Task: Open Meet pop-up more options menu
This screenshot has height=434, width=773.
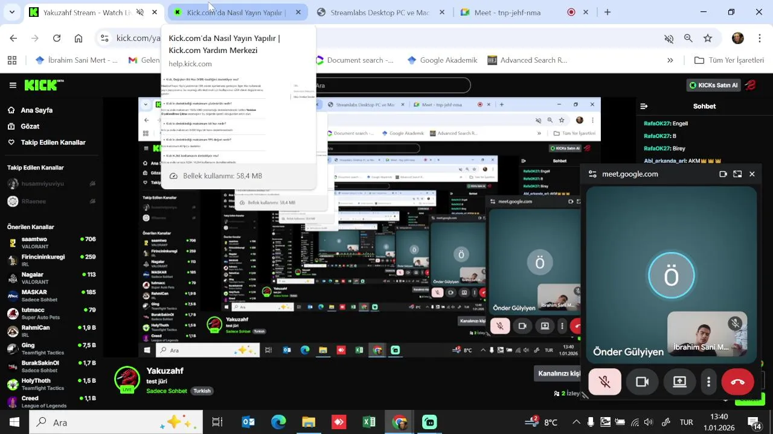Action: pyautogui.click(x=708, y=382)
